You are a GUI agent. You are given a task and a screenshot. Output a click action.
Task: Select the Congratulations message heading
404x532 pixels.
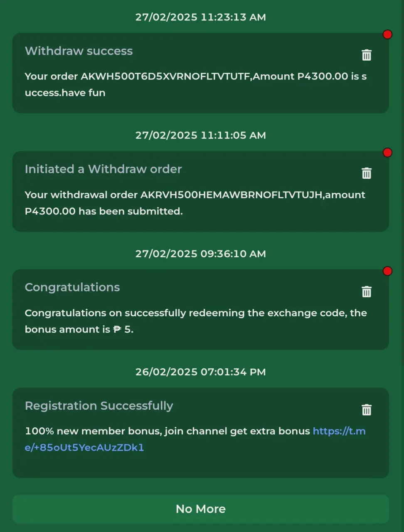click(72, 287)
